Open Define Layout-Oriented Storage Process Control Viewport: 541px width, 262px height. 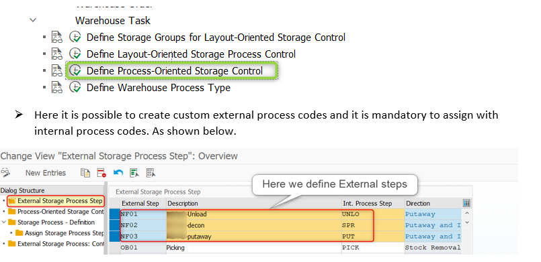pyautogui.click(x=191, y=54)
